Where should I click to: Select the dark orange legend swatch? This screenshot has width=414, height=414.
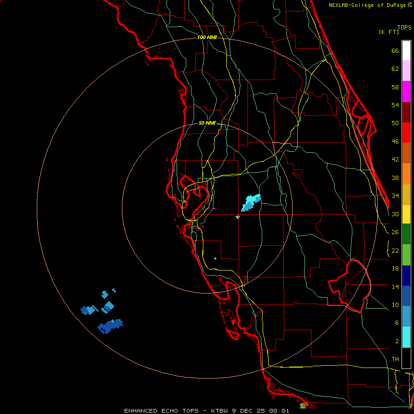coord(406,153)
